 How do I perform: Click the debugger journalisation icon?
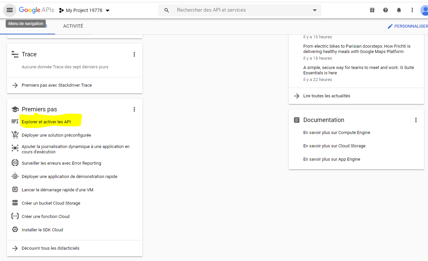click(15, 148)
